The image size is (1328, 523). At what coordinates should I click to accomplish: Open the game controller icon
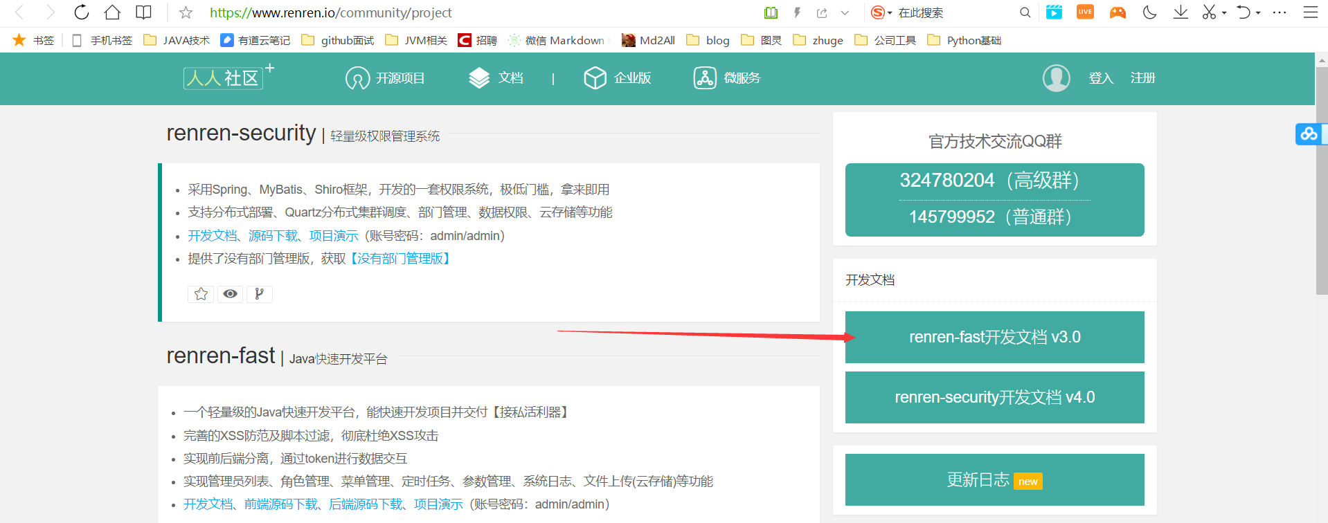point(1118,12)
